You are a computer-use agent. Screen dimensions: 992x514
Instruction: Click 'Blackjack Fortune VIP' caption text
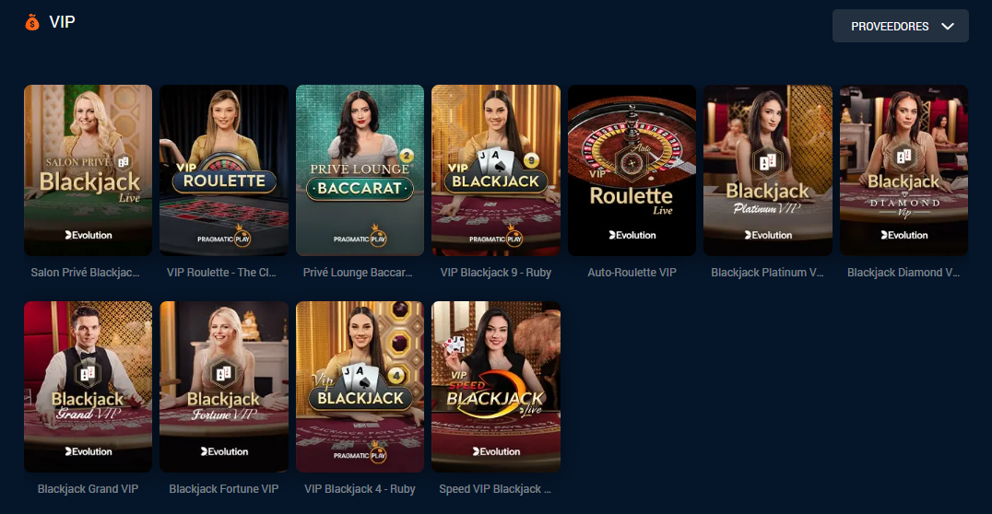click(224, 489)
